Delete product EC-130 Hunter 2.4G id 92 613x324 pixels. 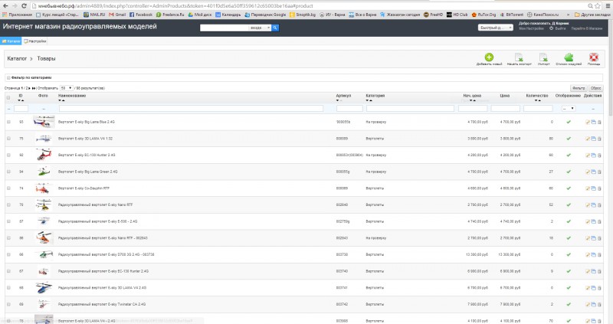pos(599,155)
